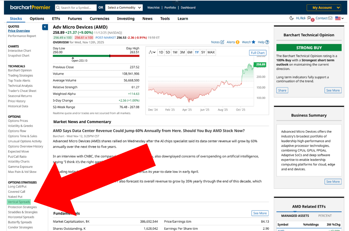349x231 pixels.
Task: Open the Learn tab
Action: pos(183,19)
